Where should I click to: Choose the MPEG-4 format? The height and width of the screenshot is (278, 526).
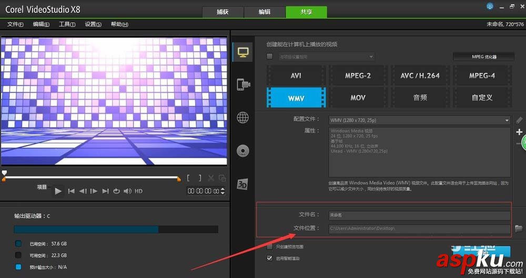[x=482, y=75]
